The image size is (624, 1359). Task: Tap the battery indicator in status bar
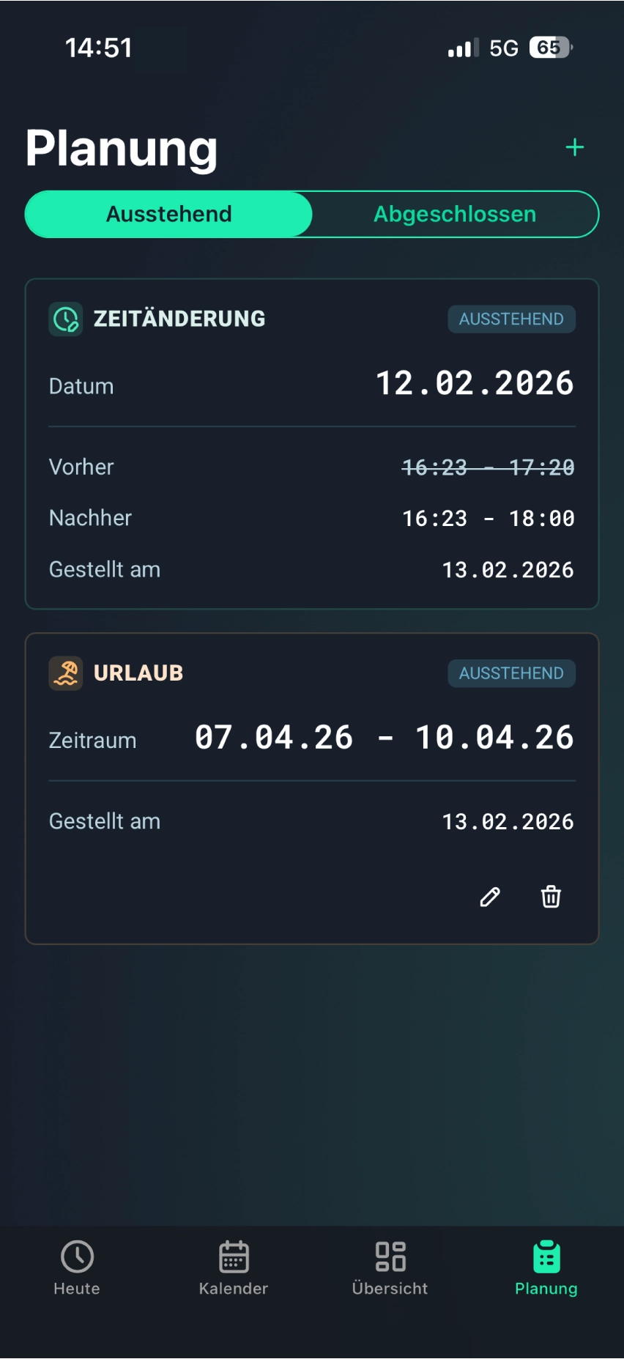(x=551, y=48)
